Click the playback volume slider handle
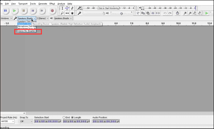 [121, 13]
